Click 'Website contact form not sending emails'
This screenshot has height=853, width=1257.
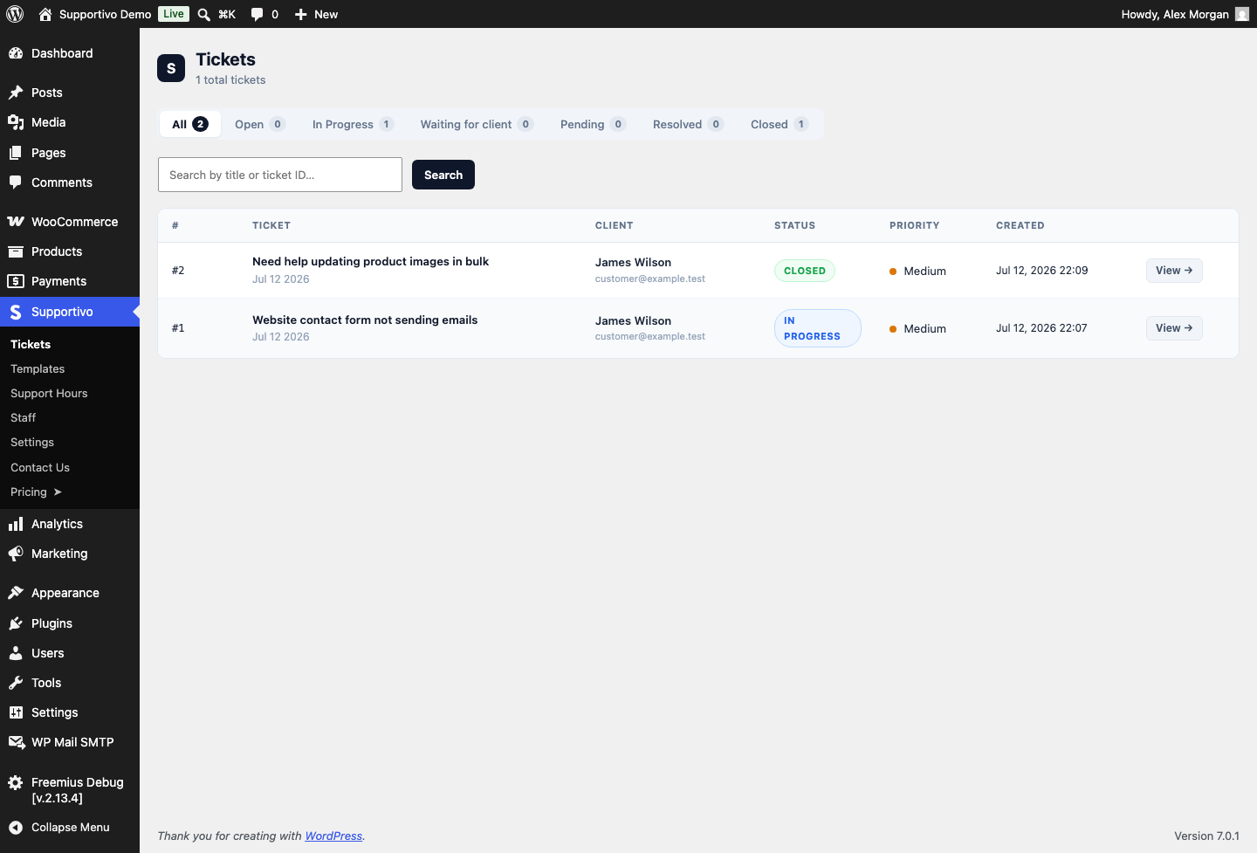coord(365,320)
